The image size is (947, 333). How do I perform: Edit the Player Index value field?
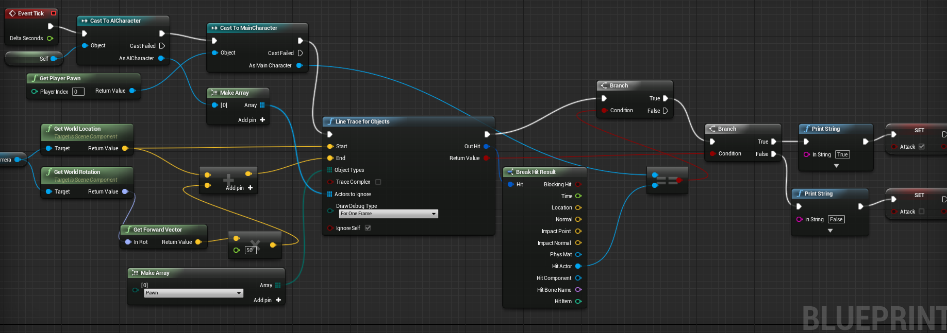click(x=78, y=92)
